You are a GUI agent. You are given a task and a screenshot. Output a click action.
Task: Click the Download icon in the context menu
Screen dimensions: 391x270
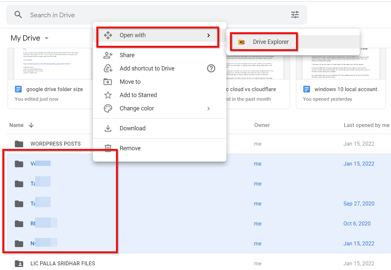point(108,128)
